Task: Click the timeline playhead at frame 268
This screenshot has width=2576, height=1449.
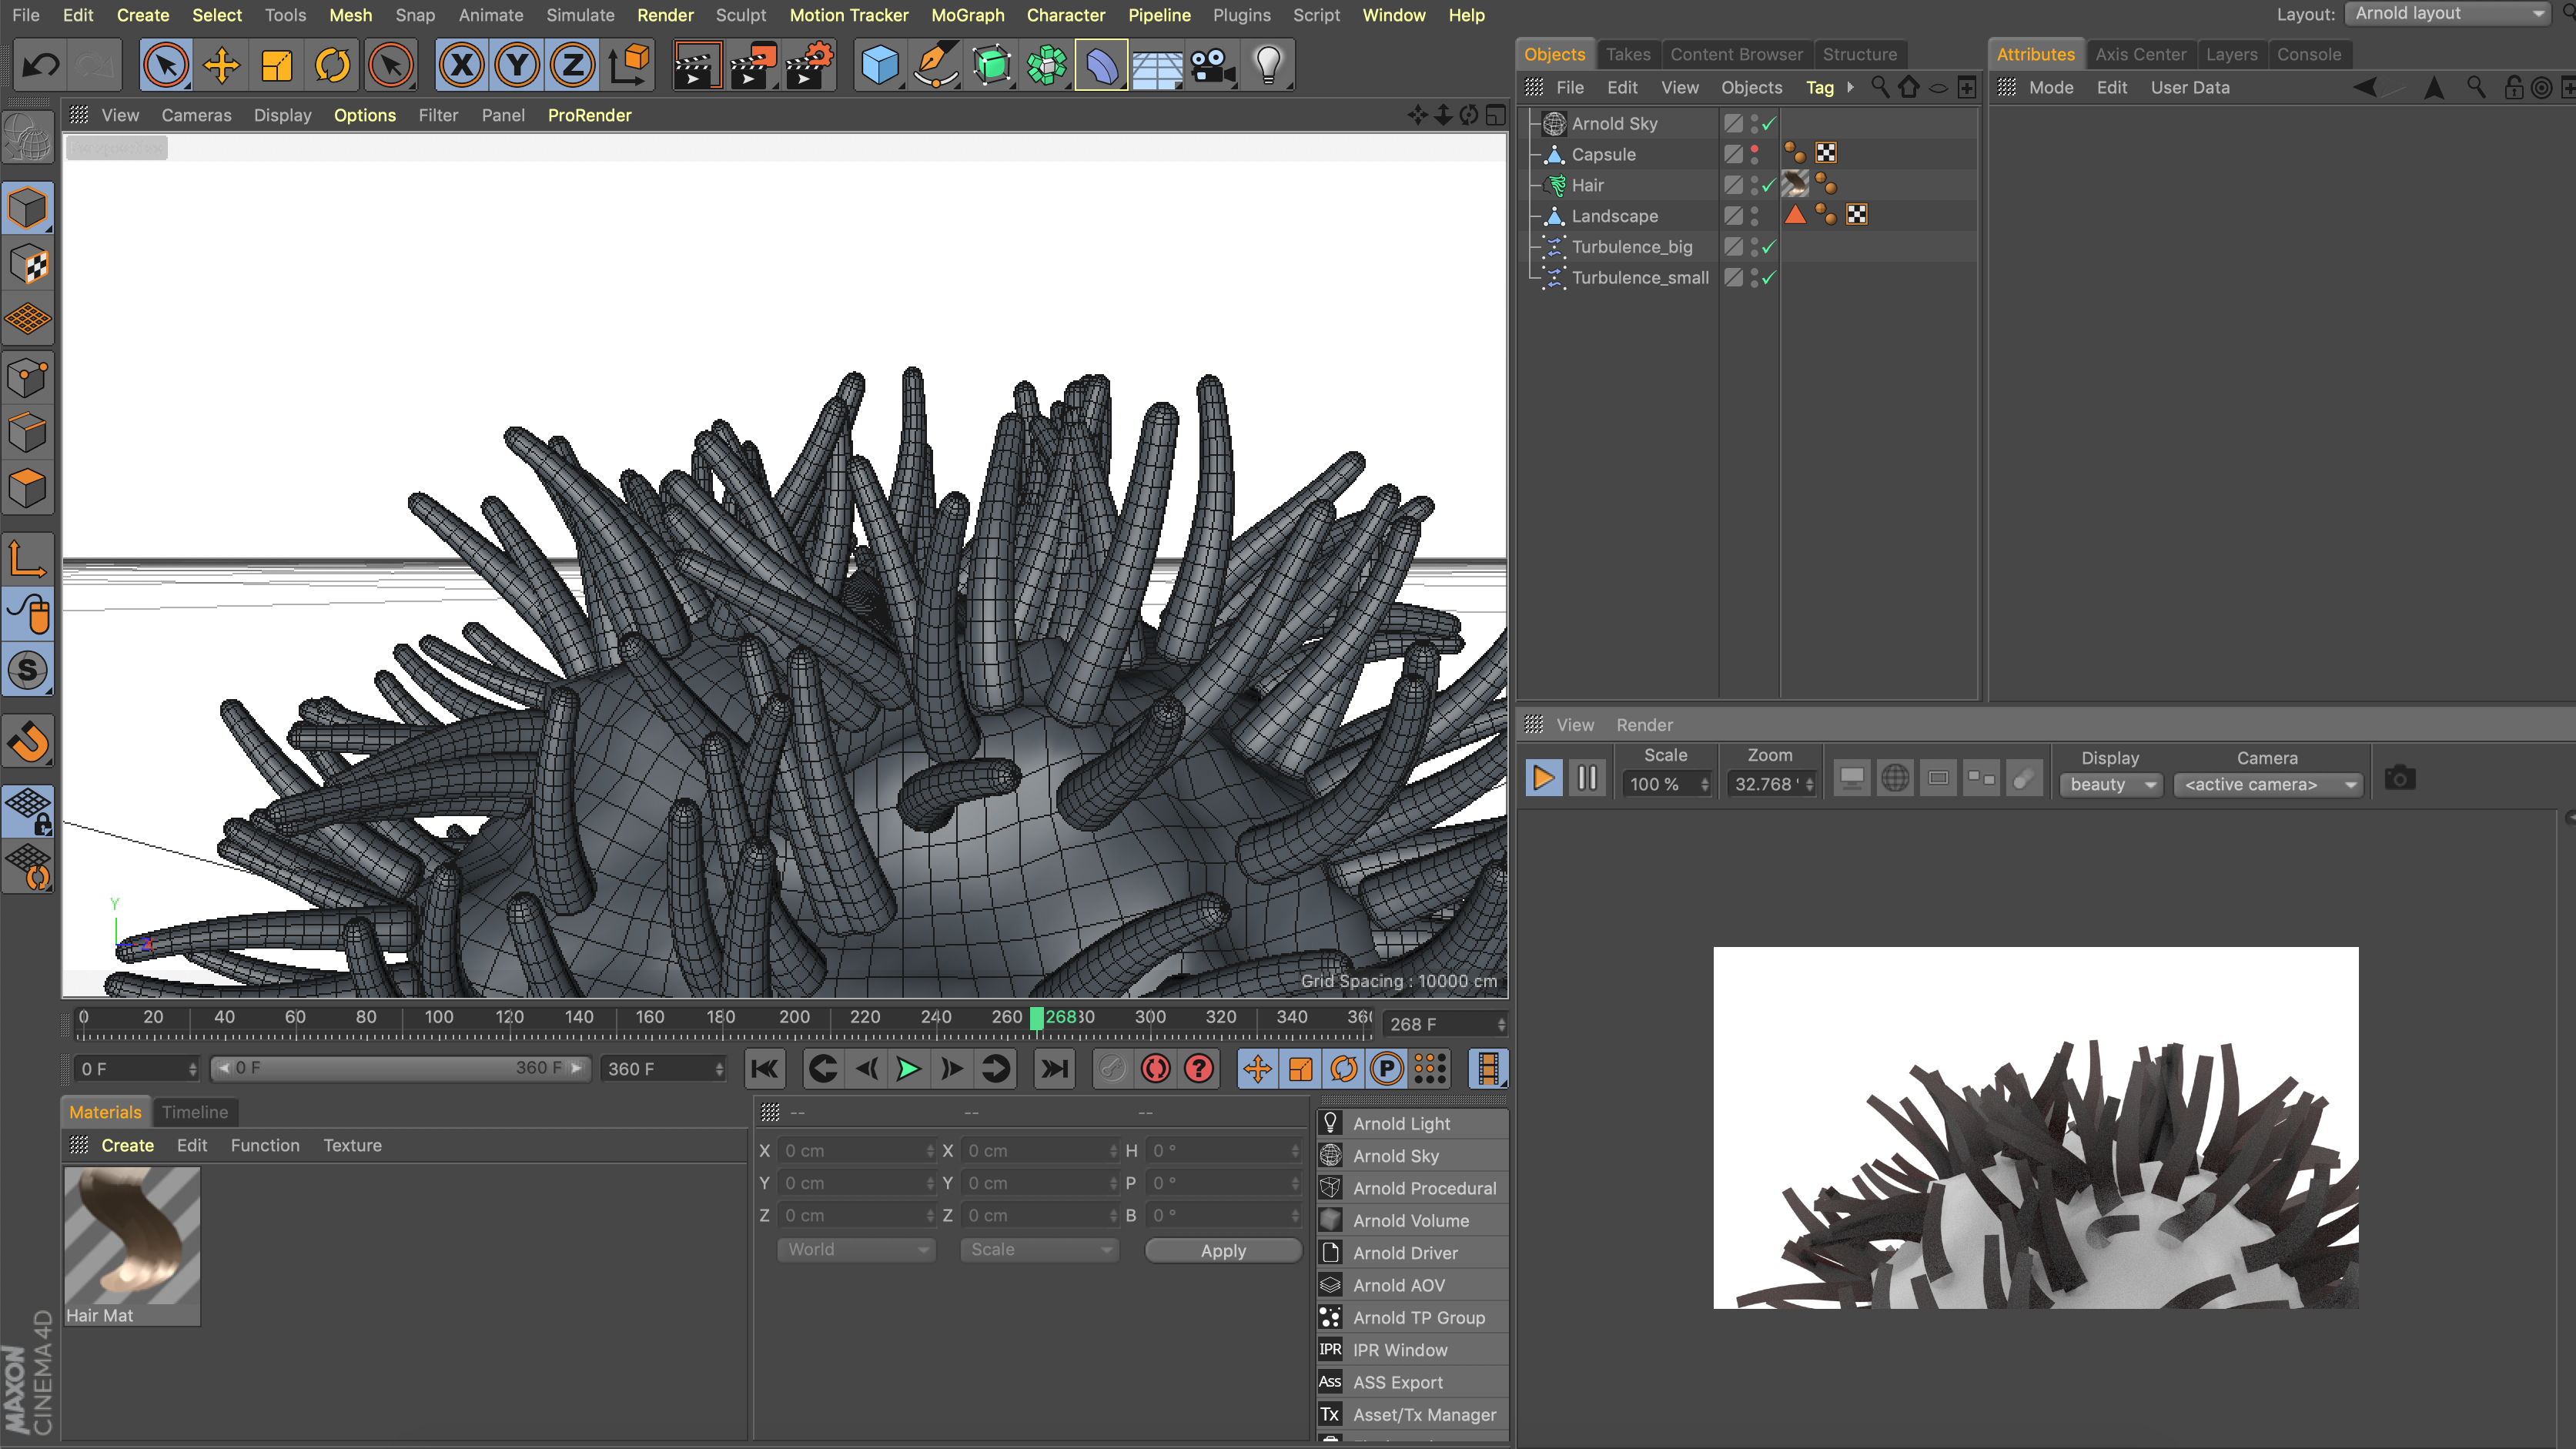Action: click(x=1037, y=1018)
